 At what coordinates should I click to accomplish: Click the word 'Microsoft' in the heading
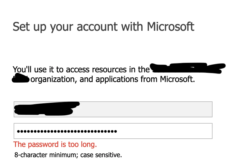[170, 26]
